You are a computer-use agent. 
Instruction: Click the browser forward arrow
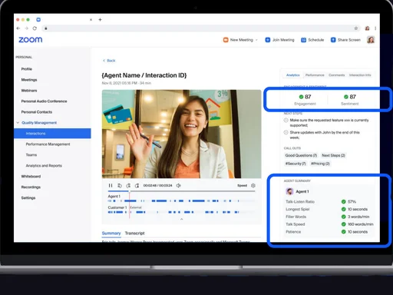(x=26, y=28)
